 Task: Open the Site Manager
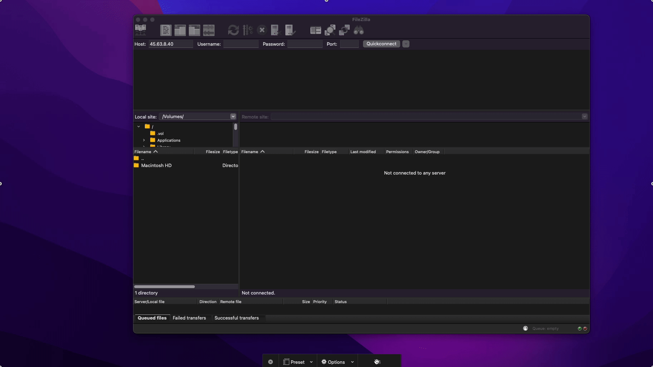141,30
